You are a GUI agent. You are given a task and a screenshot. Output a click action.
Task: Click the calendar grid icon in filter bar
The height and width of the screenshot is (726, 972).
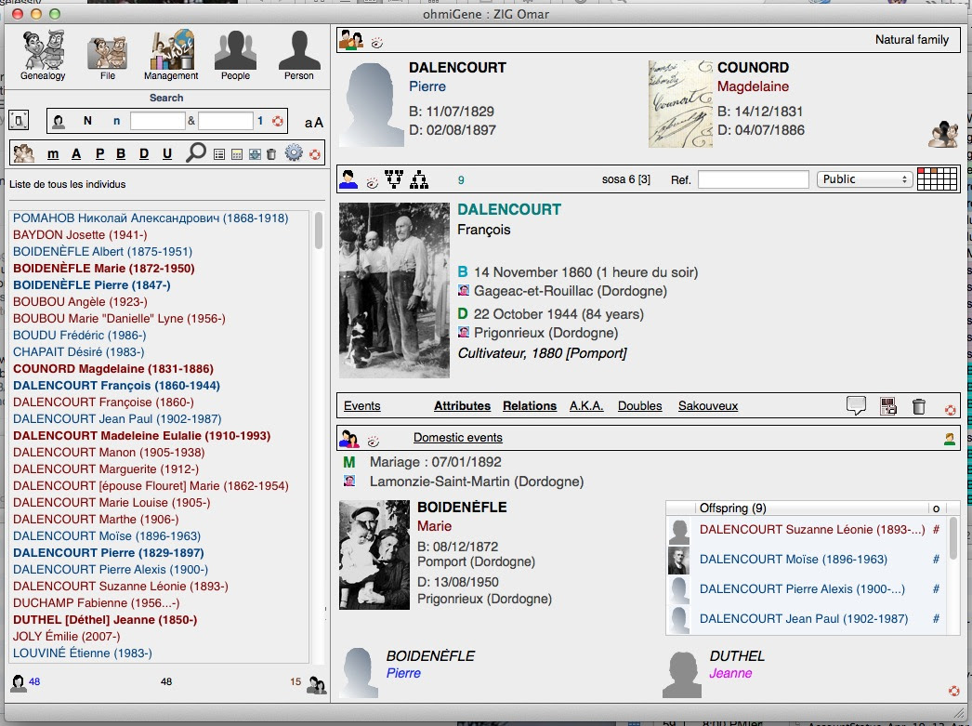tap(237, 154)
